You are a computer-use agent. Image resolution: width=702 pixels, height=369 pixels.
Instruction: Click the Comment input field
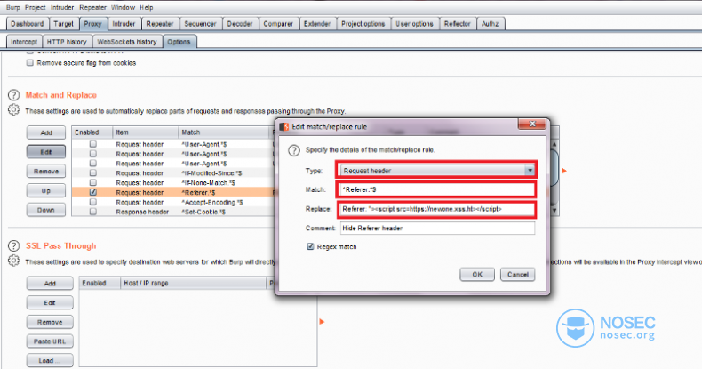pos(437,228)
